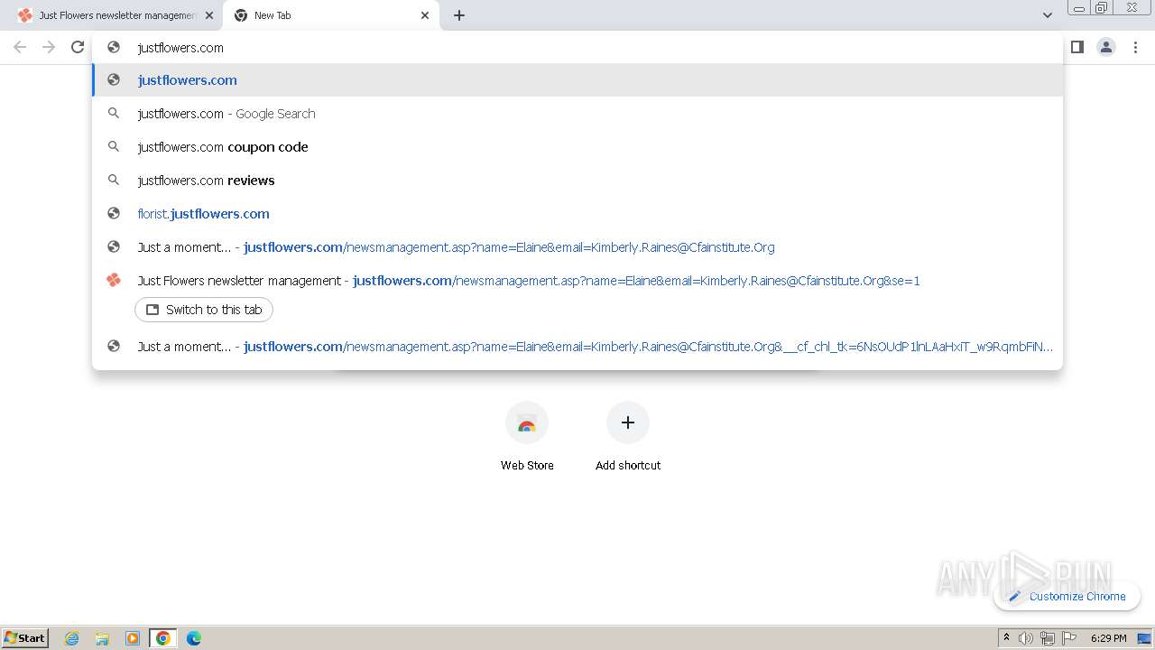Select the New Tab tab
Screen dimensions: 1155x650
tap(329, 15)
